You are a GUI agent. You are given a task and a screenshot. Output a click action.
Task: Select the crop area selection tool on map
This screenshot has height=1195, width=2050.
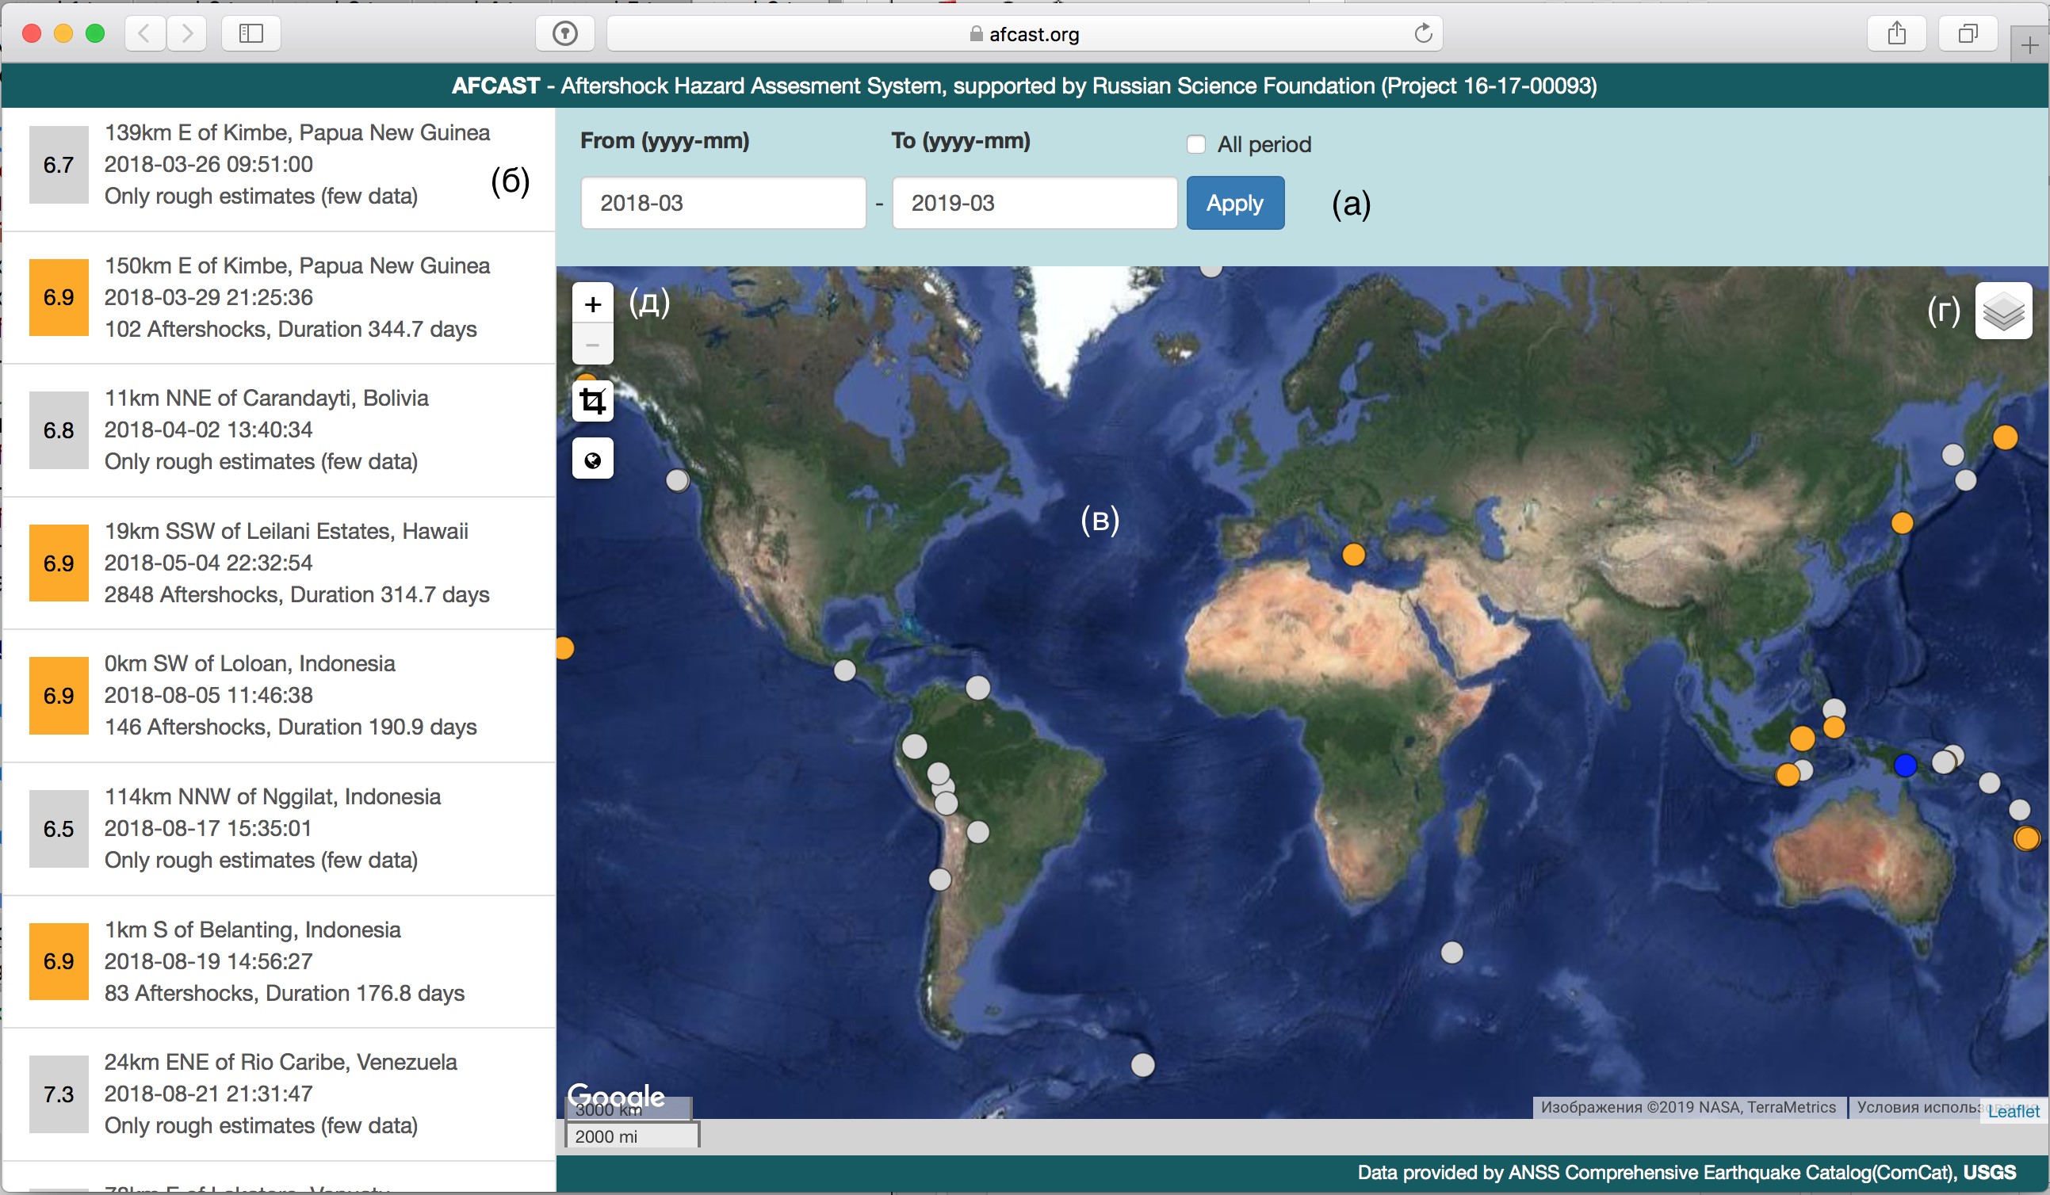tap(592, 402)
